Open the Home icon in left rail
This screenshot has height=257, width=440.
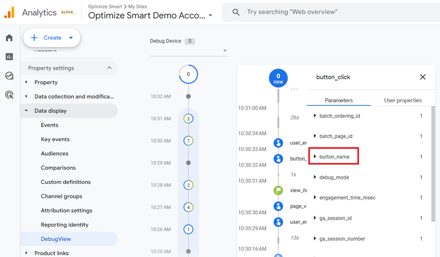[x=9, y=37]
